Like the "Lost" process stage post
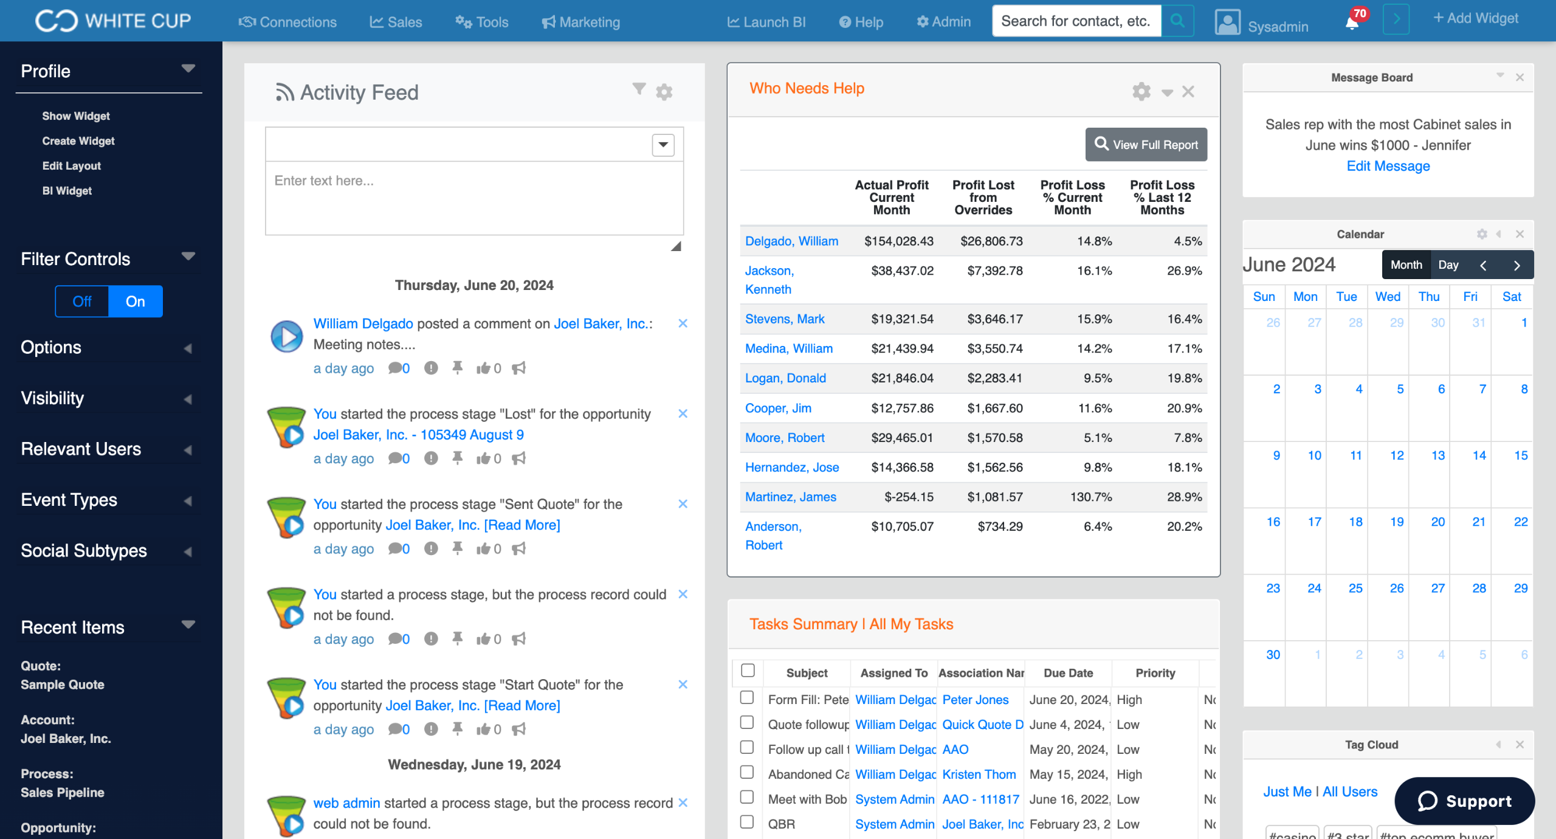This screenshot has width=1556, height=839. 484,458
